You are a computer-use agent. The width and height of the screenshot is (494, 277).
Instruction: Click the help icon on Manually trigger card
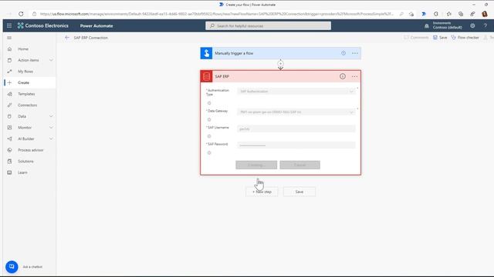coord(343,53)
